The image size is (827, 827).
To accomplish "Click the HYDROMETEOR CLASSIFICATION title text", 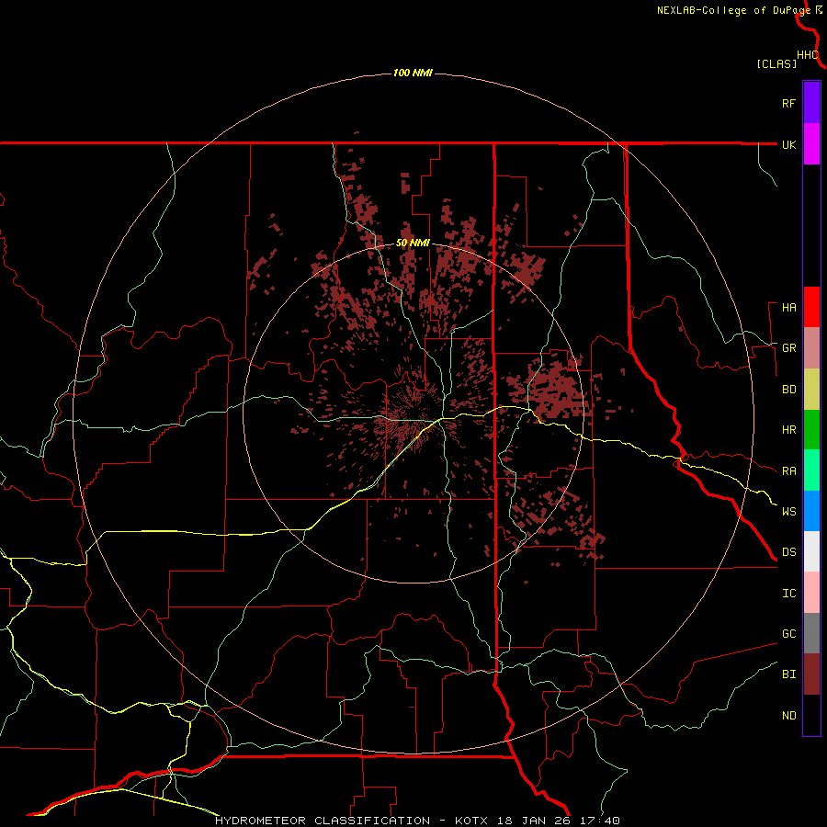I will (323, 821).
